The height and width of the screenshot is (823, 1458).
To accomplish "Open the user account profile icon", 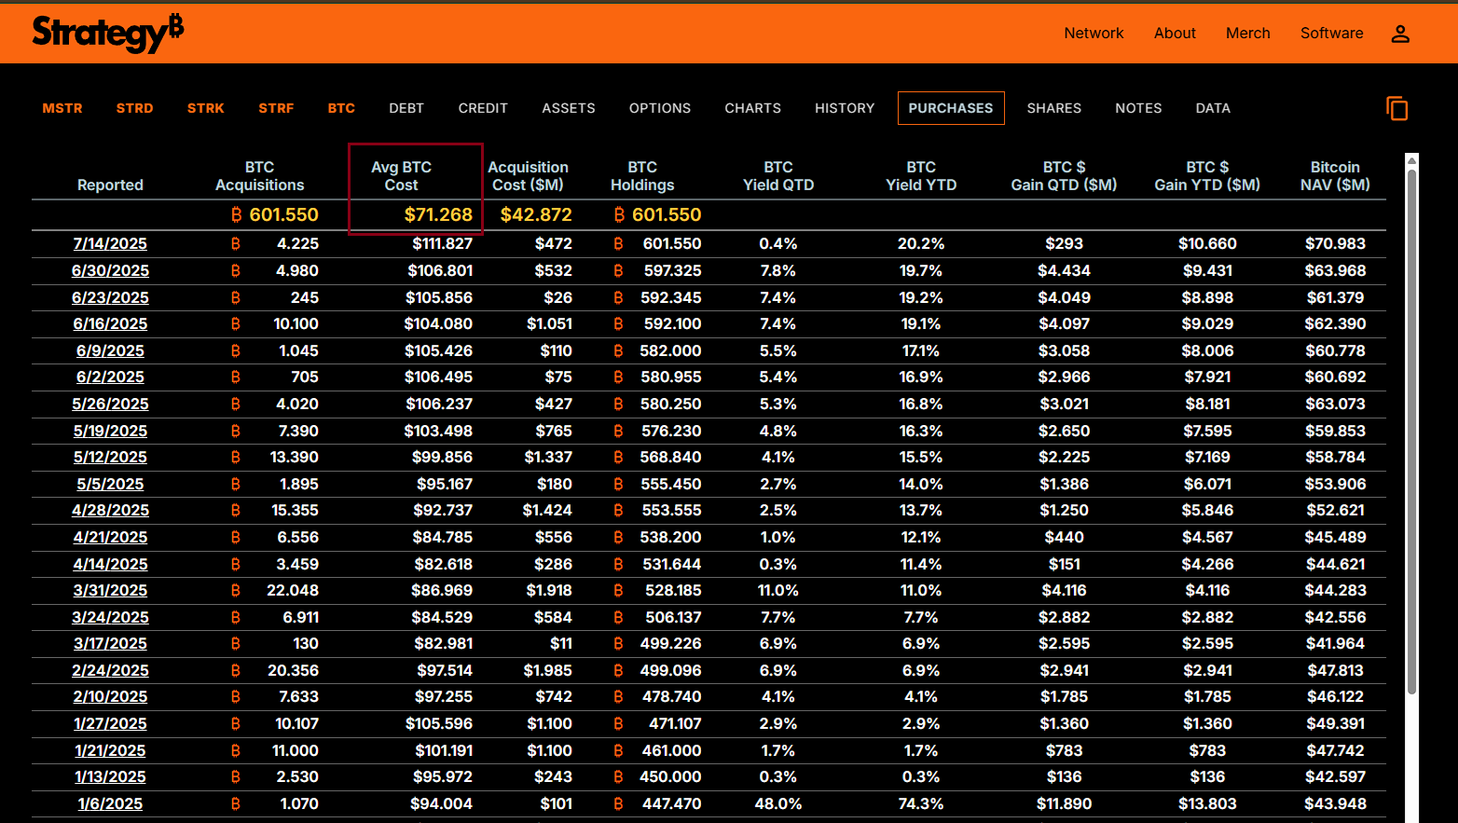I will [1399, 34].
